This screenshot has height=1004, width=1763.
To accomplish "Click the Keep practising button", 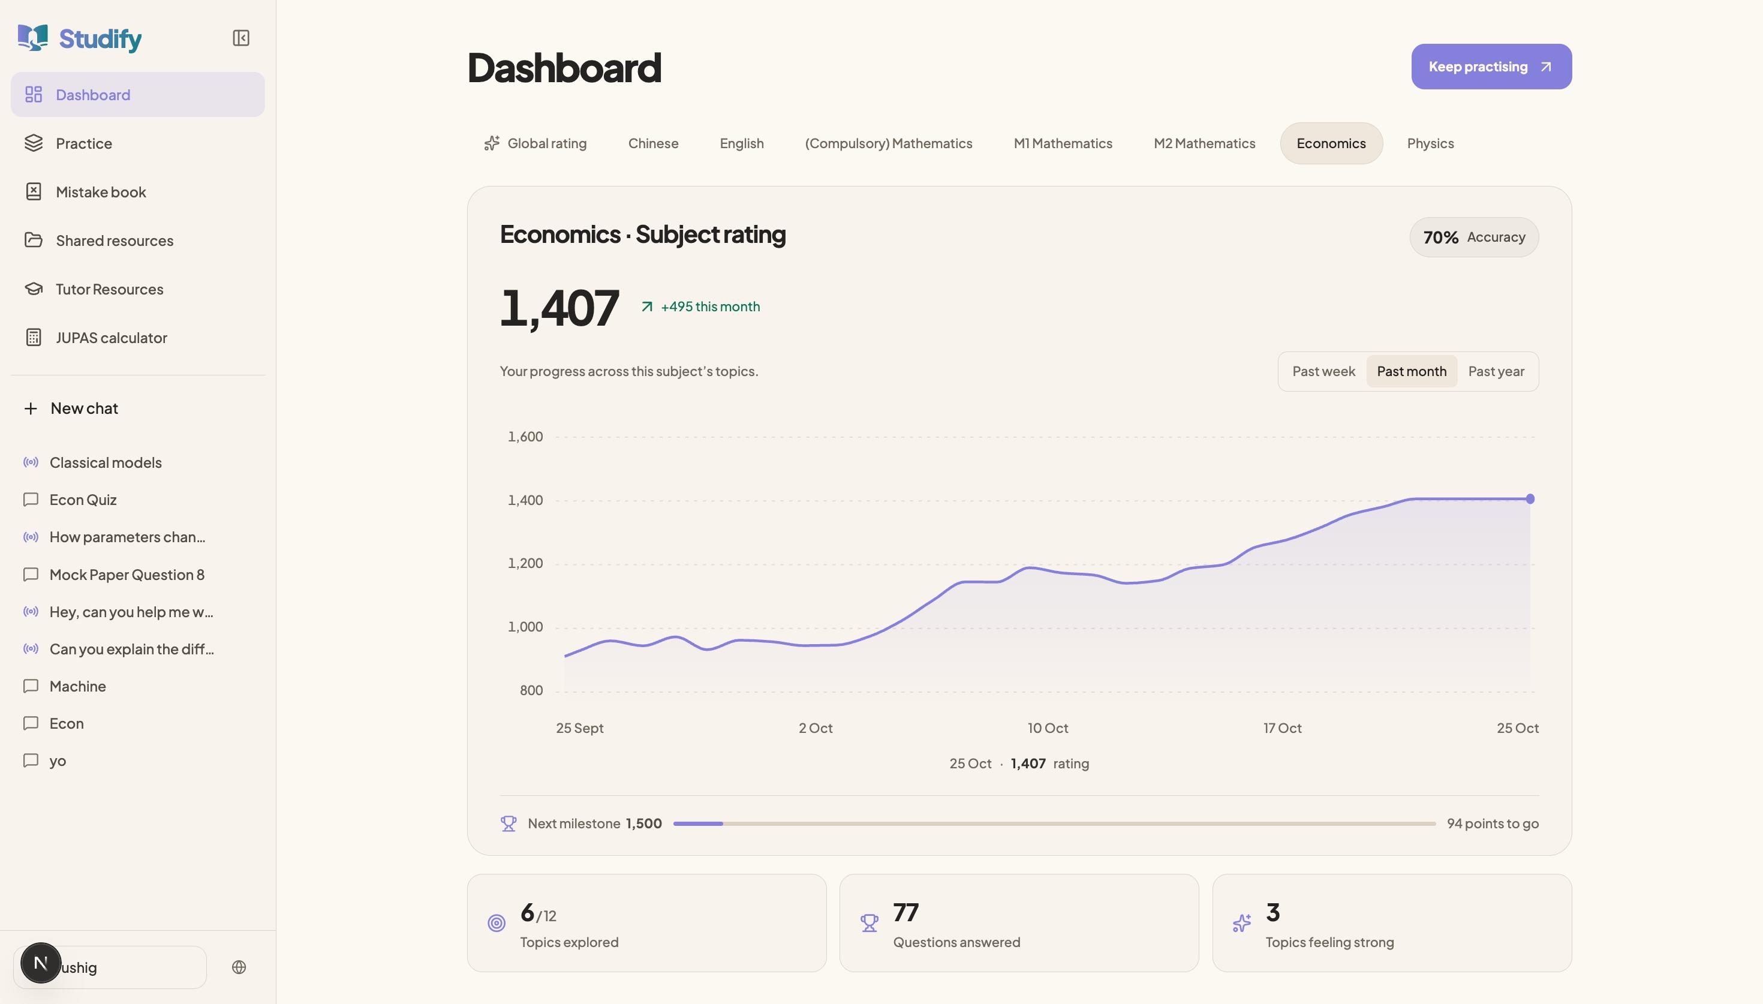I will click(1491, 67).
